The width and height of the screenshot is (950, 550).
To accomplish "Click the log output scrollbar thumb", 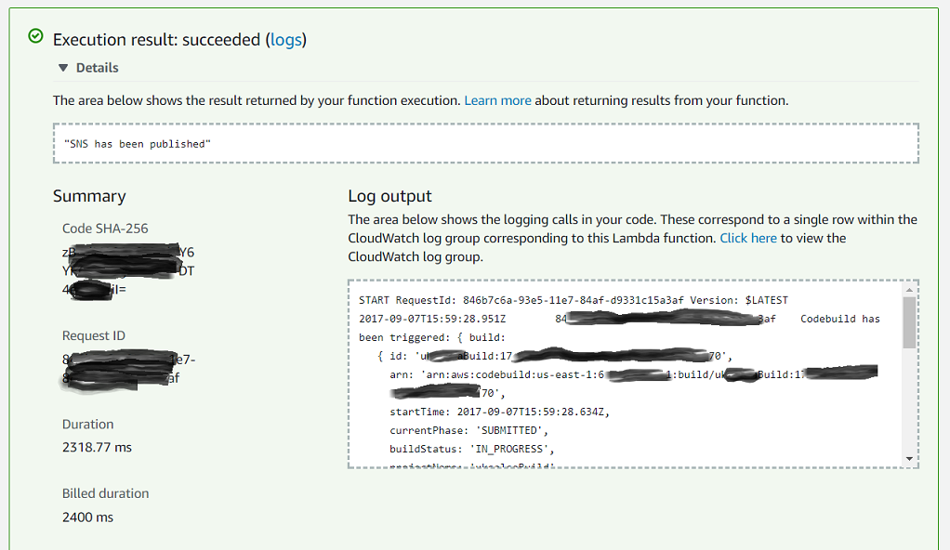I will tap(909, 321).
